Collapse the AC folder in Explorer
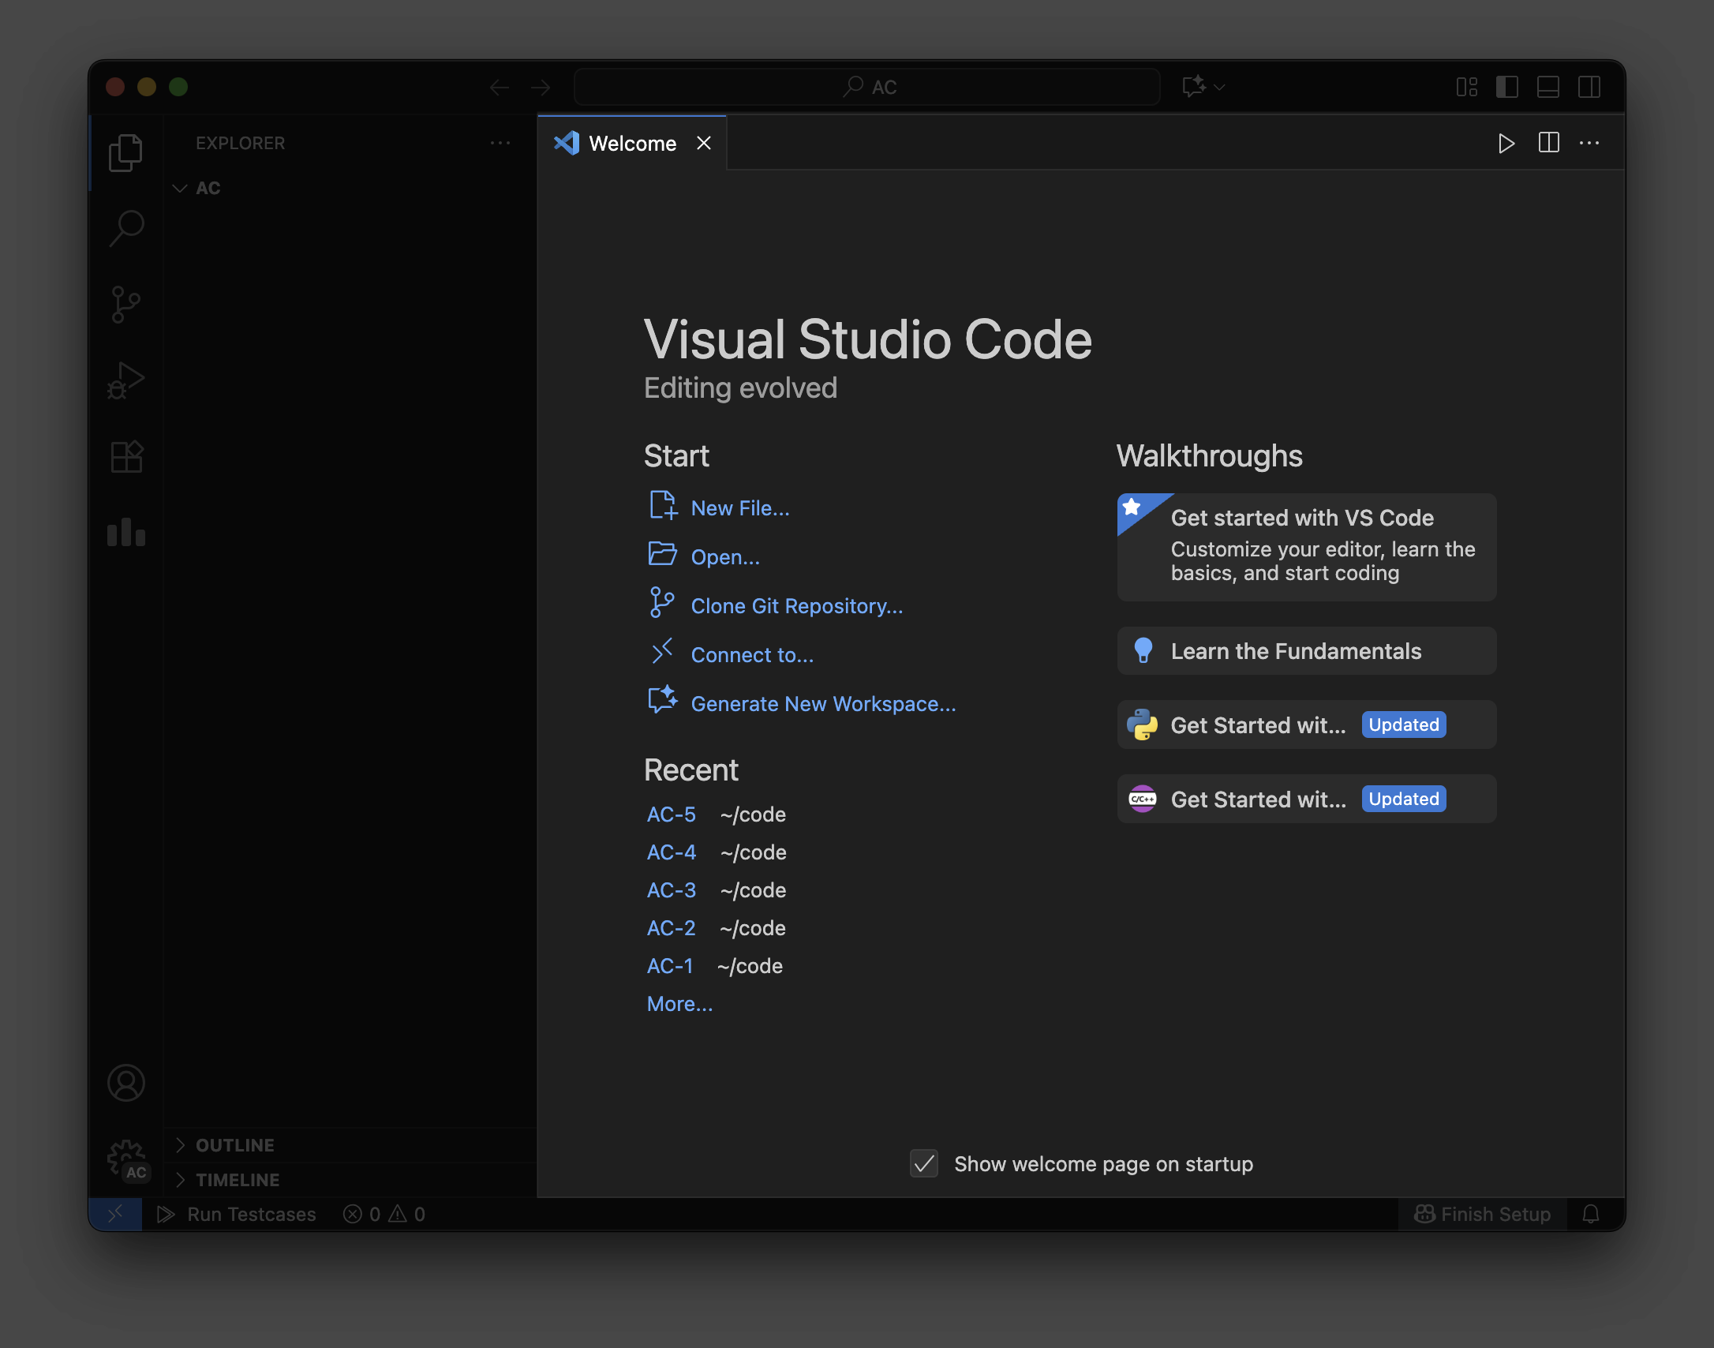1714x1348 pixels. pyautogui.click(x=180, y=188)
